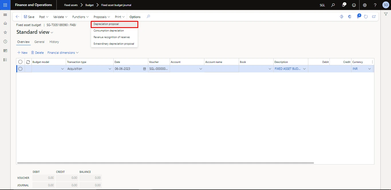This screenshot has height=190, width=391.
Task: Open the filter funnel pane icon
Action: click(x=386, y=14)
